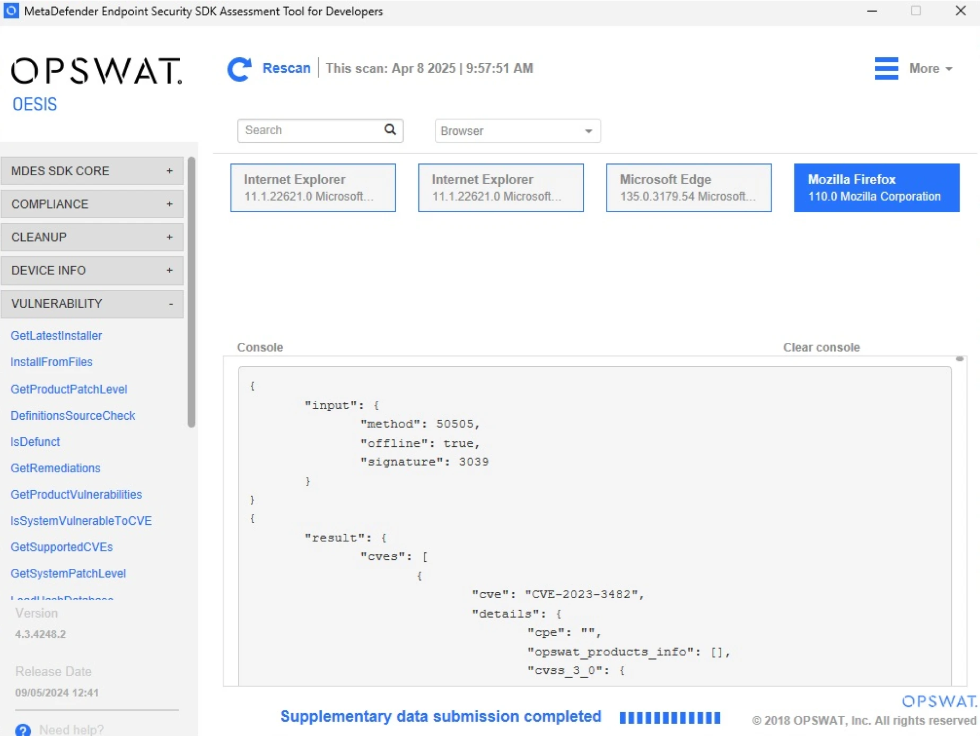
Task: Run the GetProductVulnerabilities method
Action: pos(76,495)
